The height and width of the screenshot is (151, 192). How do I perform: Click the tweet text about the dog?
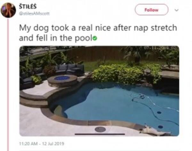point(98,33)
